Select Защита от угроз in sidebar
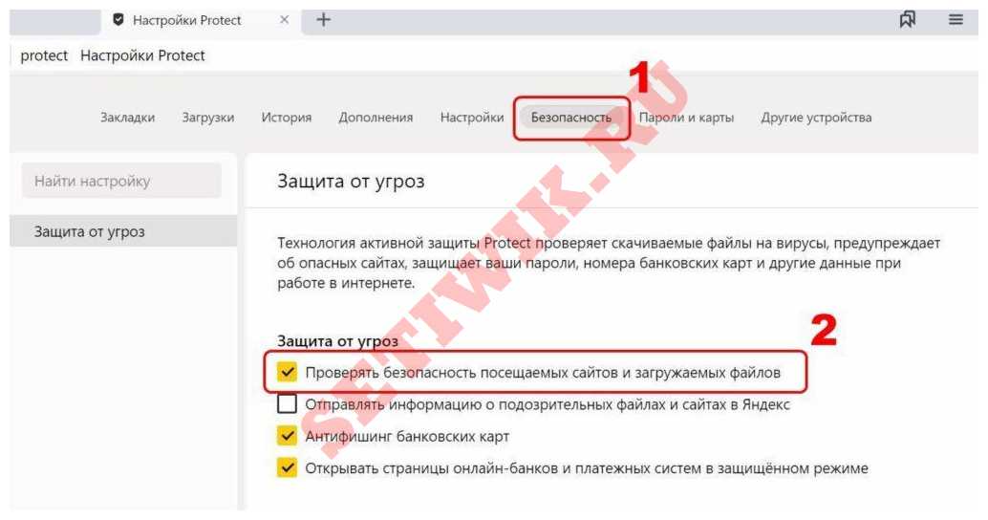Viewport: 988px width, 520px height. pyautogui.click(x=123, y=231)
